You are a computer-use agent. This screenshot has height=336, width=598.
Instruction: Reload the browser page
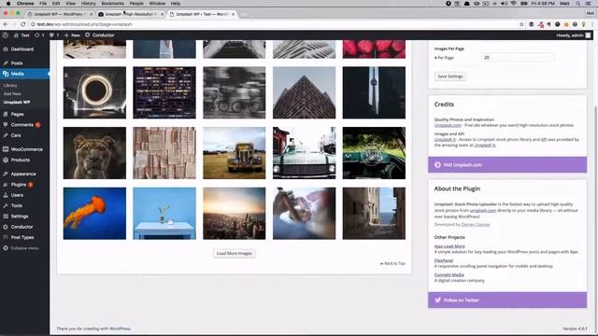22,24
